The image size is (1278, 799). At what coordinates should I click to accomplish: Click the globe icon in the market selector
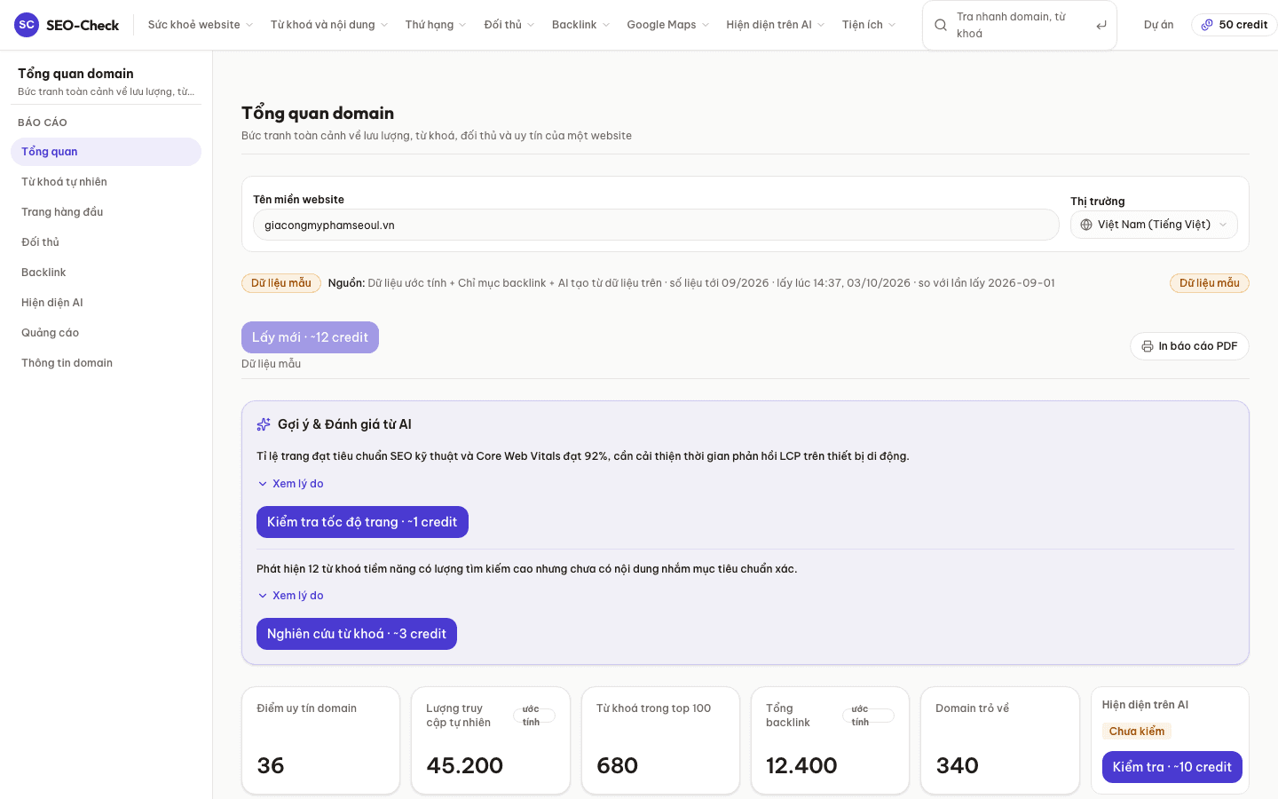1086,225
